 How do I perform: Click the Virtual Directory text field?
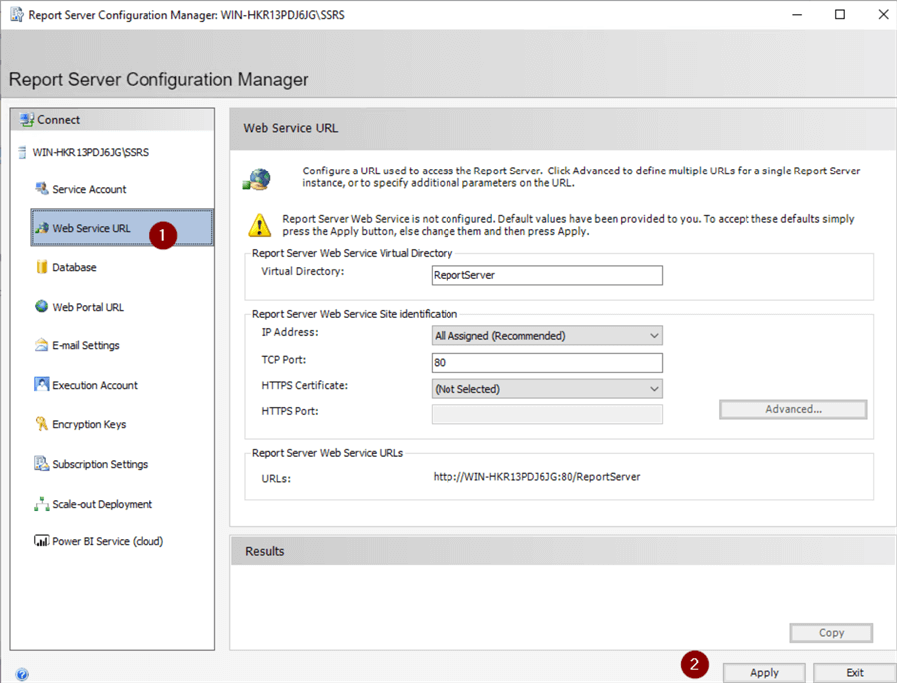point(546,275)
